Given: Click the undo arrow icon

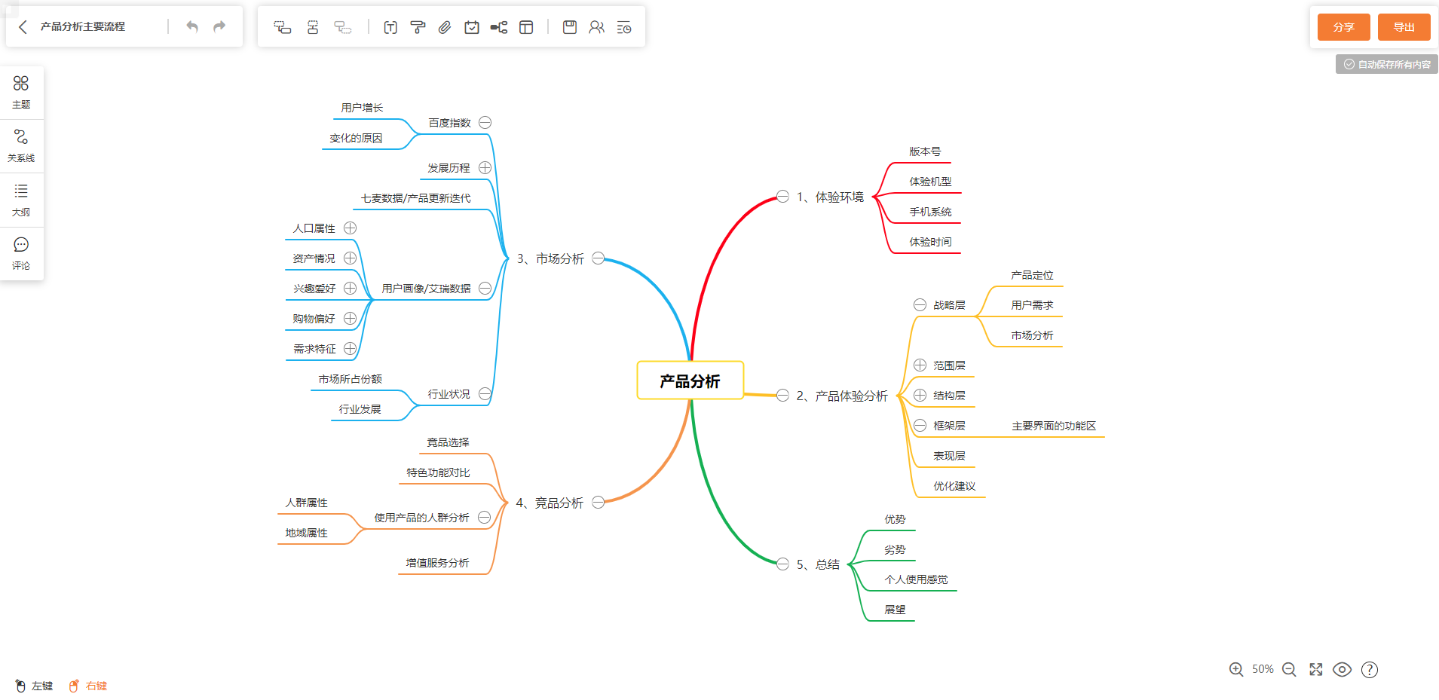Looking at the screenshot, I should point(192,27).
